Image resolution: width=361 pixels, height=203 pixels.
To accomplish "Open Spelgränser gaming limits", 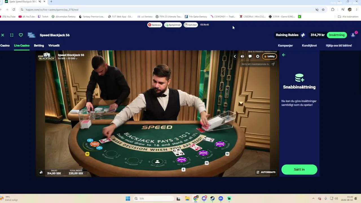I will (173, 25).
